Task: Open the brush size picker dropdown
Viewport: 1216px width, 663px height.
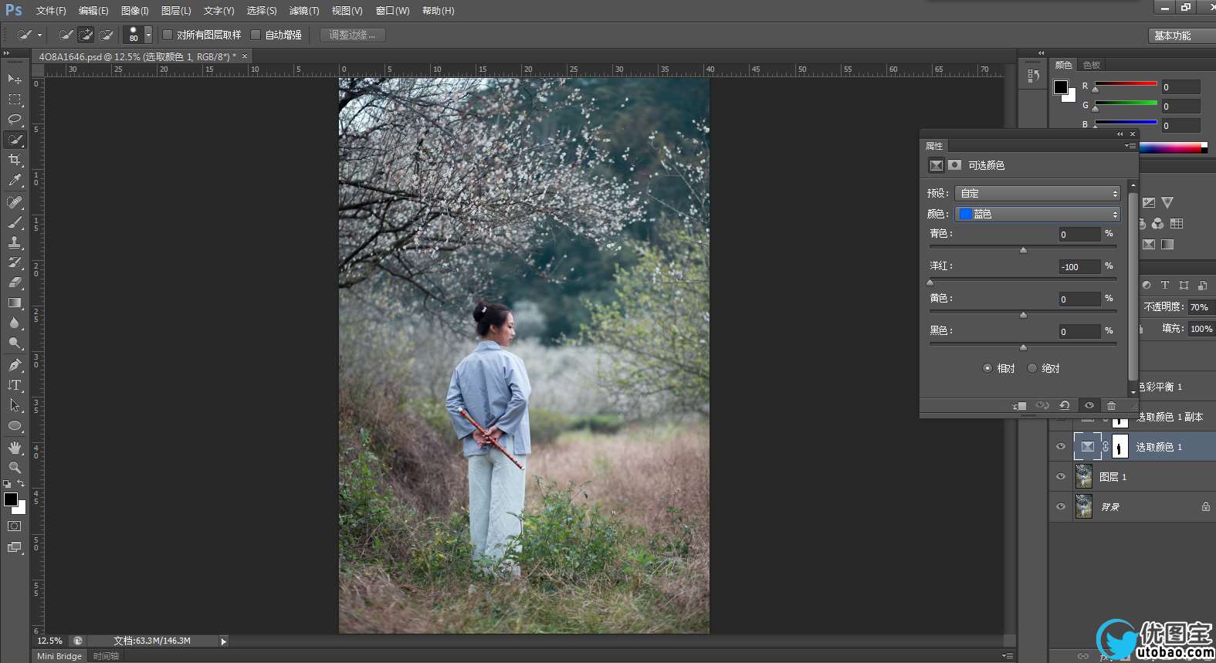Action: click(x=148, y=36)
